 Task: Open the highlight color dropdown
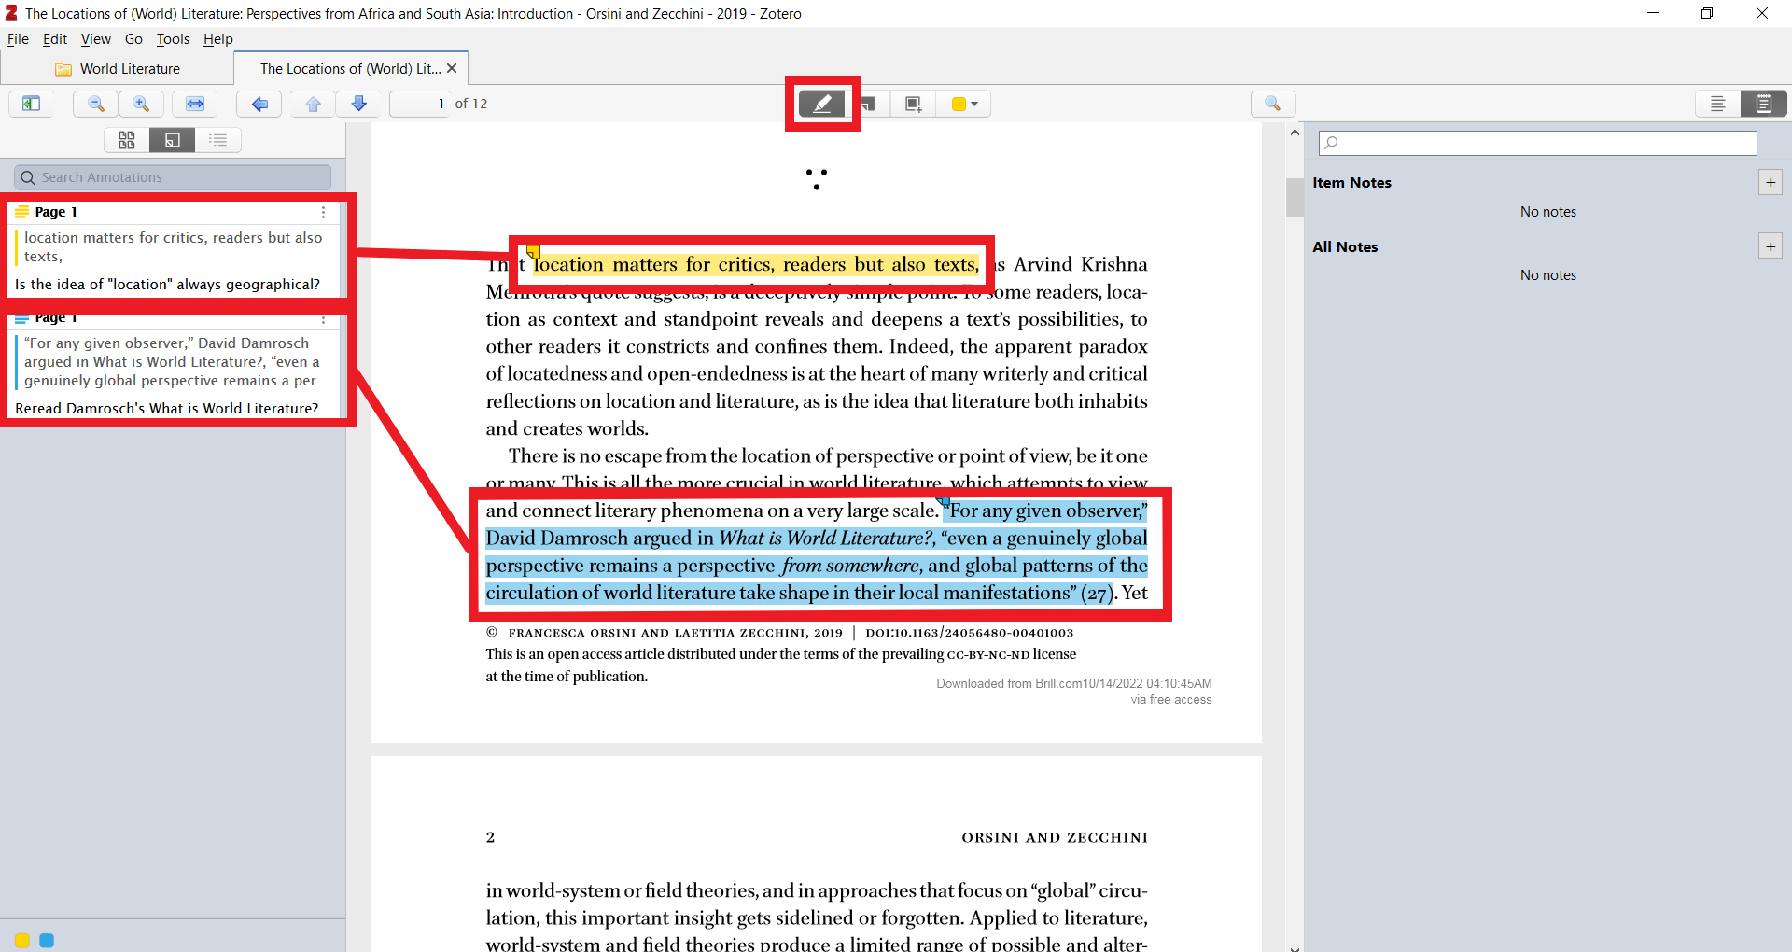974,104
